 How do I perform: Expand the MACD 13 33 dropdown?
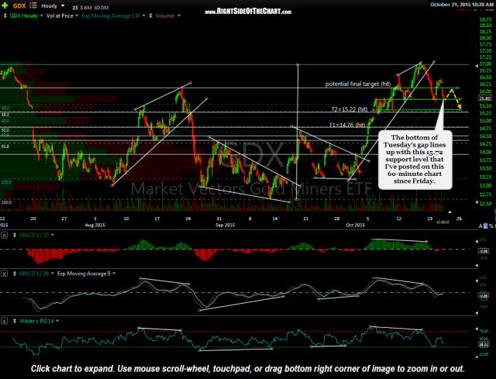[53, 235]
